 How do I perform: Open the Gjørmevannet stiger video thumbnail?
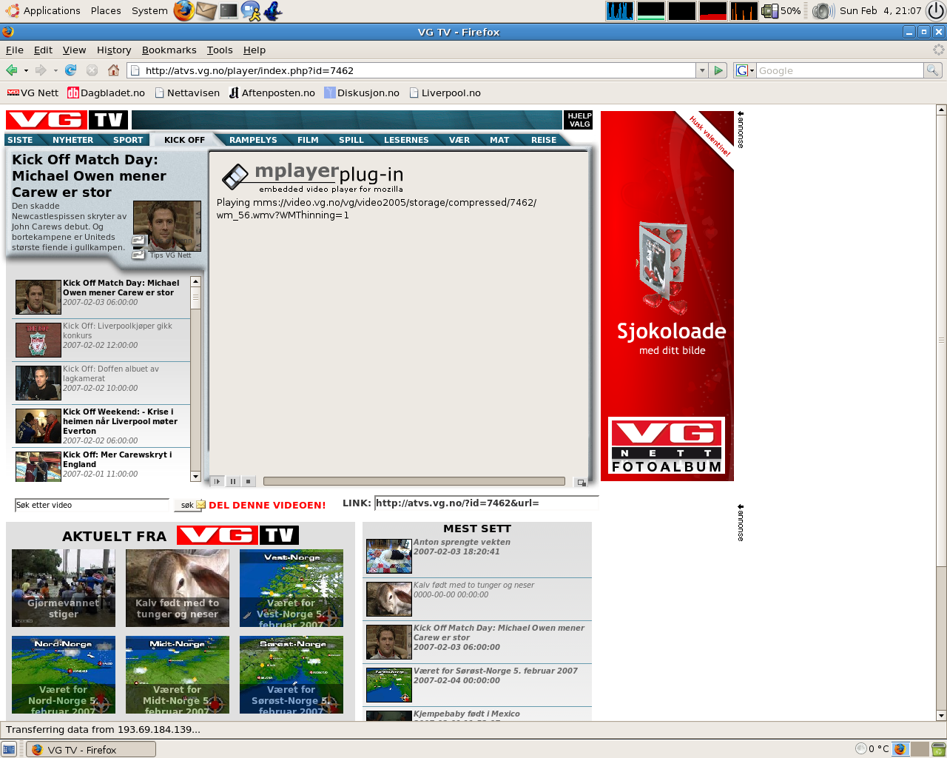coord(64,588)
